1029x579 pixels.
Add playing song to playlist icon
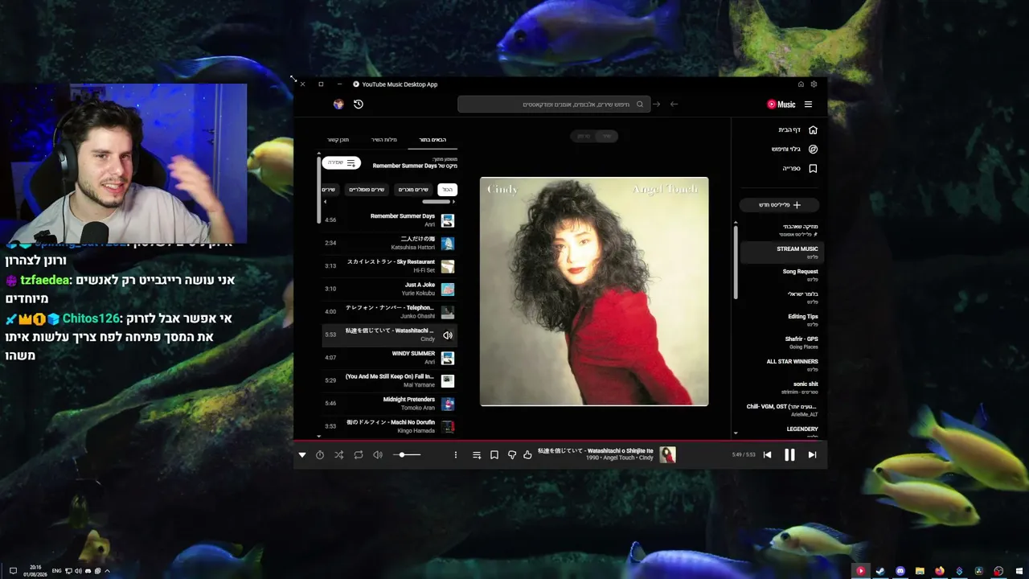coord(477,454)
